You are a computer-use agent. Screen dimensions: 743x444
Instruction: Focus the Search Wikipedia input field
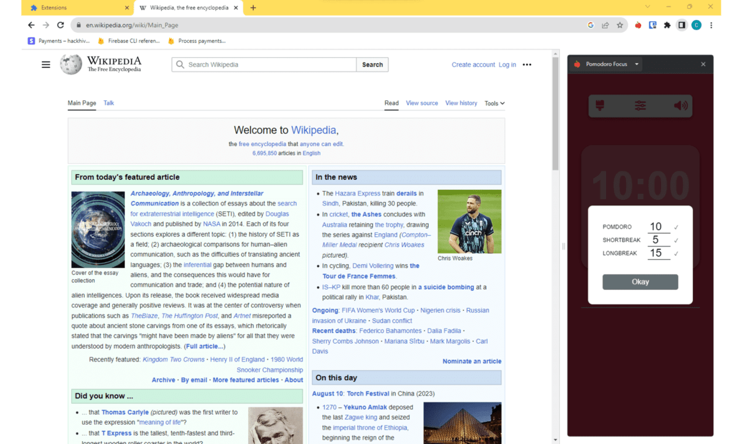[264, 65]
